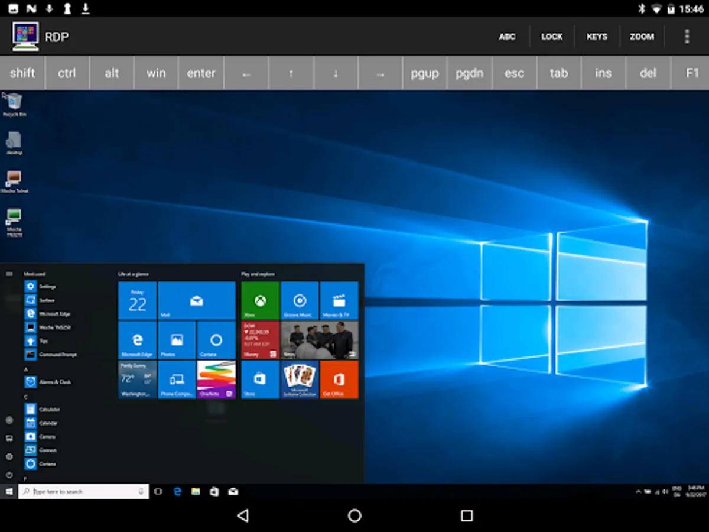Click the File Explorer taskbar icon

pyautogui.click(x=196, y=491)
